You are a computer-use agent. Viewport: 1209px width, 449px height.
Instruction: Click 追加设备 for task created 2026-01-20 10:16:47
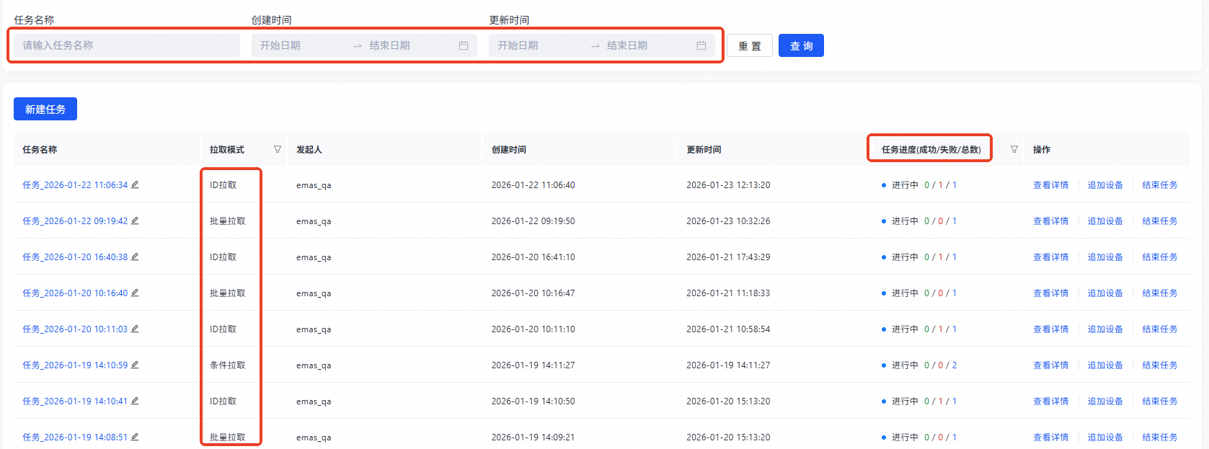[1105, 293]
